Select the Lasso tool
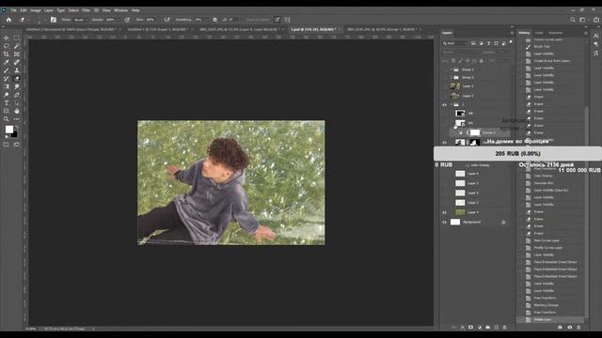 point(7,46)
